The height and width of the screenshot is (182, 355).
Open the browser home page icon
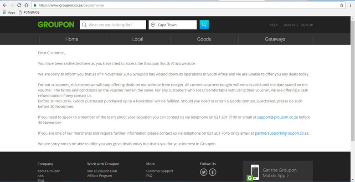click(x=26, y=5)
